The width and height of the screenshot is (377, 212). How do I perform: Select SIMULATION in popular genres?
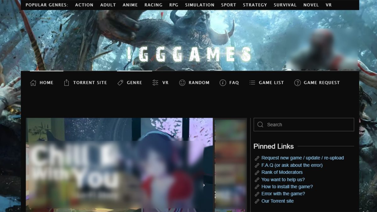coord(200,5)
